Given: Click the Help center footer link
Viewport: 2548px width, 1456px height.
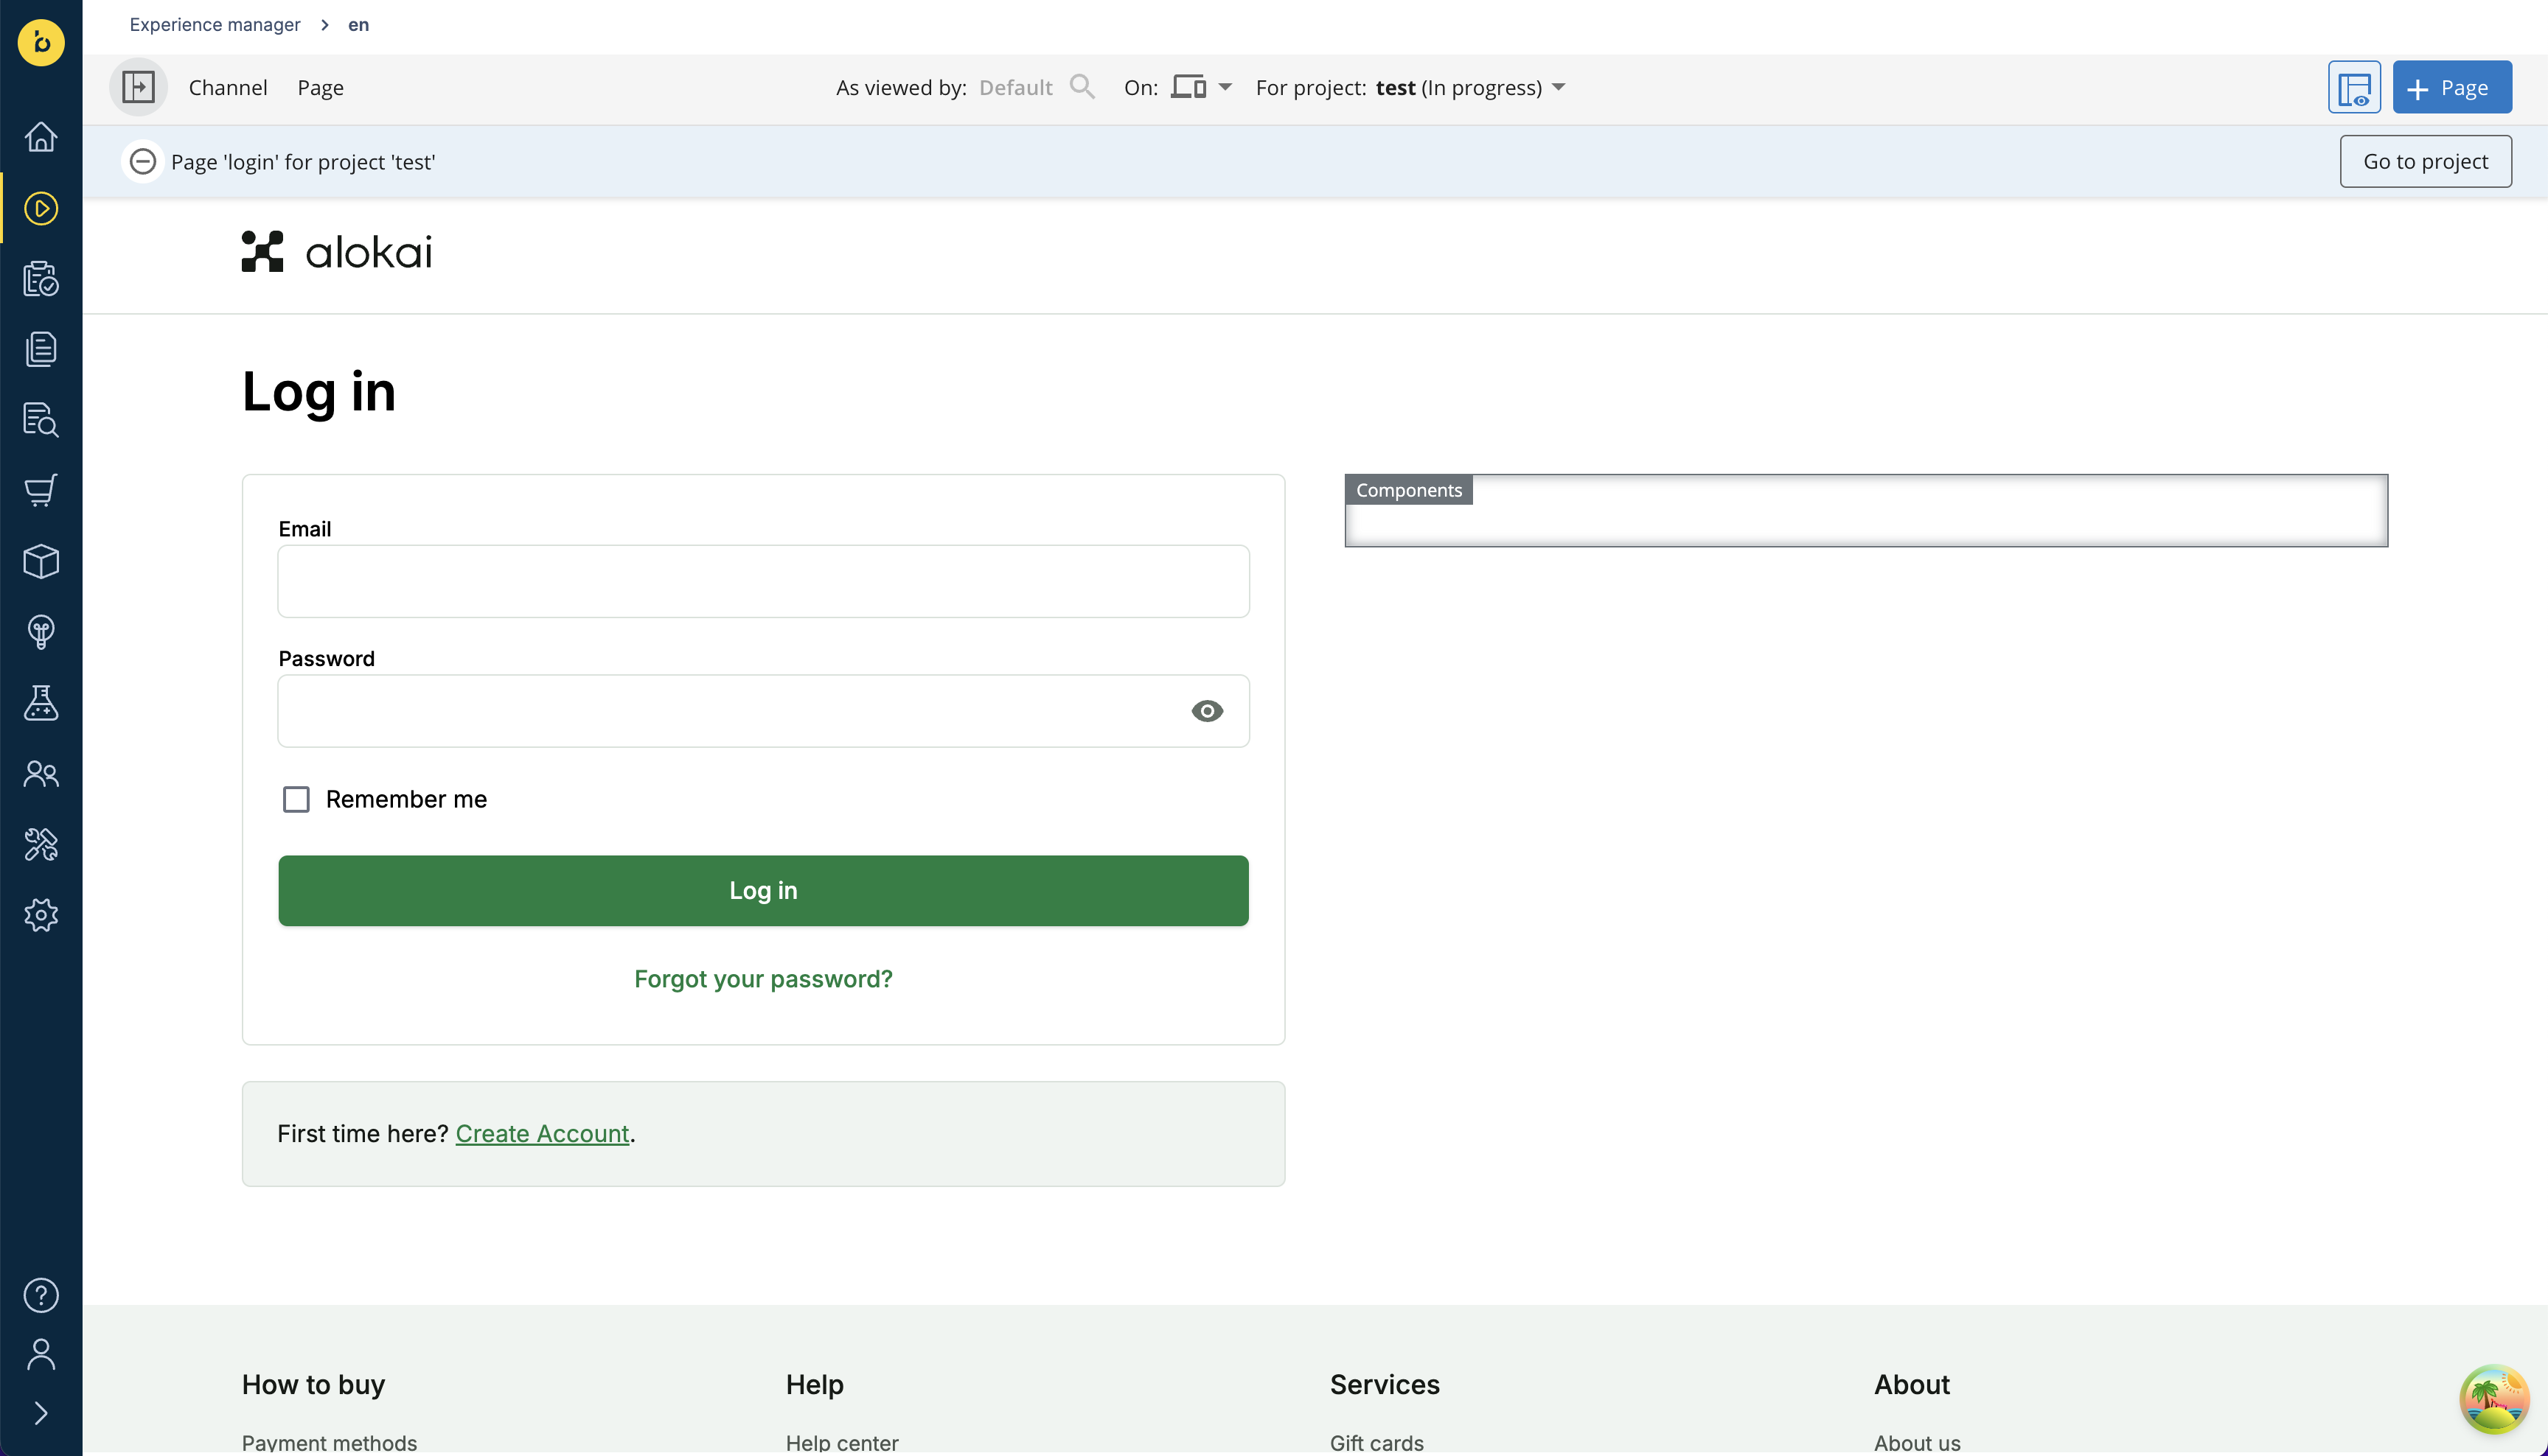Looking at the screenshot, I should click(x=843, y=1442).
